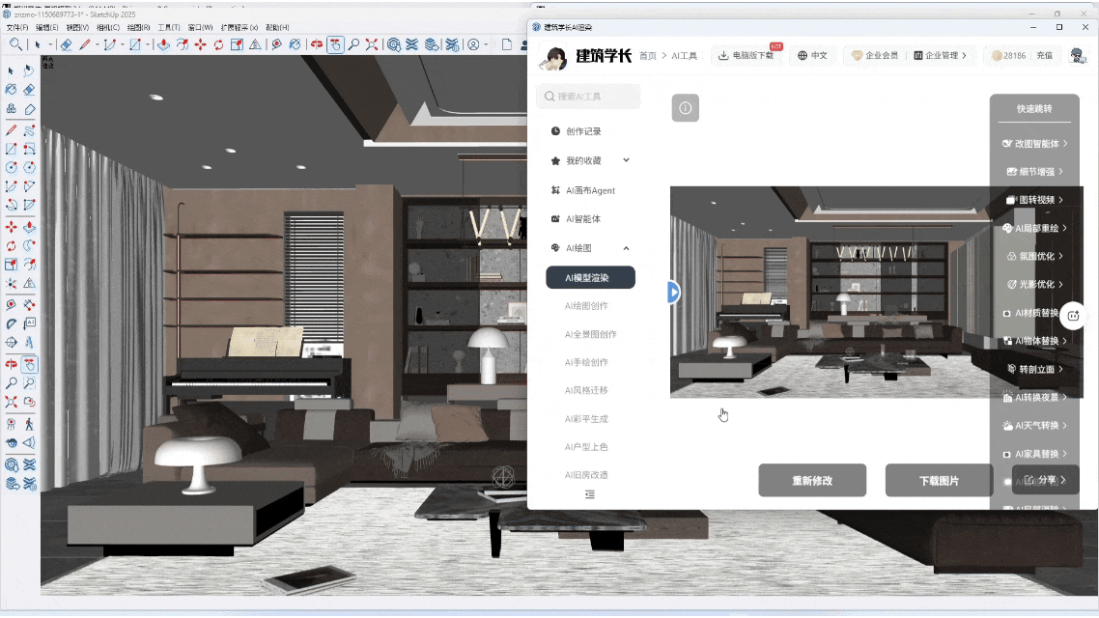The width and height of the screenshot is (1099, 618).
Task: Choose the Line pencil tool in the left toolbar
Action: click(12, 130)
